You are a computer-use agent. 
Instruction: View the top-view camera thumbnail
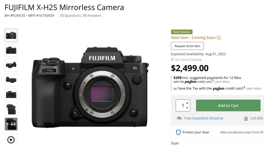coord(11,65)
